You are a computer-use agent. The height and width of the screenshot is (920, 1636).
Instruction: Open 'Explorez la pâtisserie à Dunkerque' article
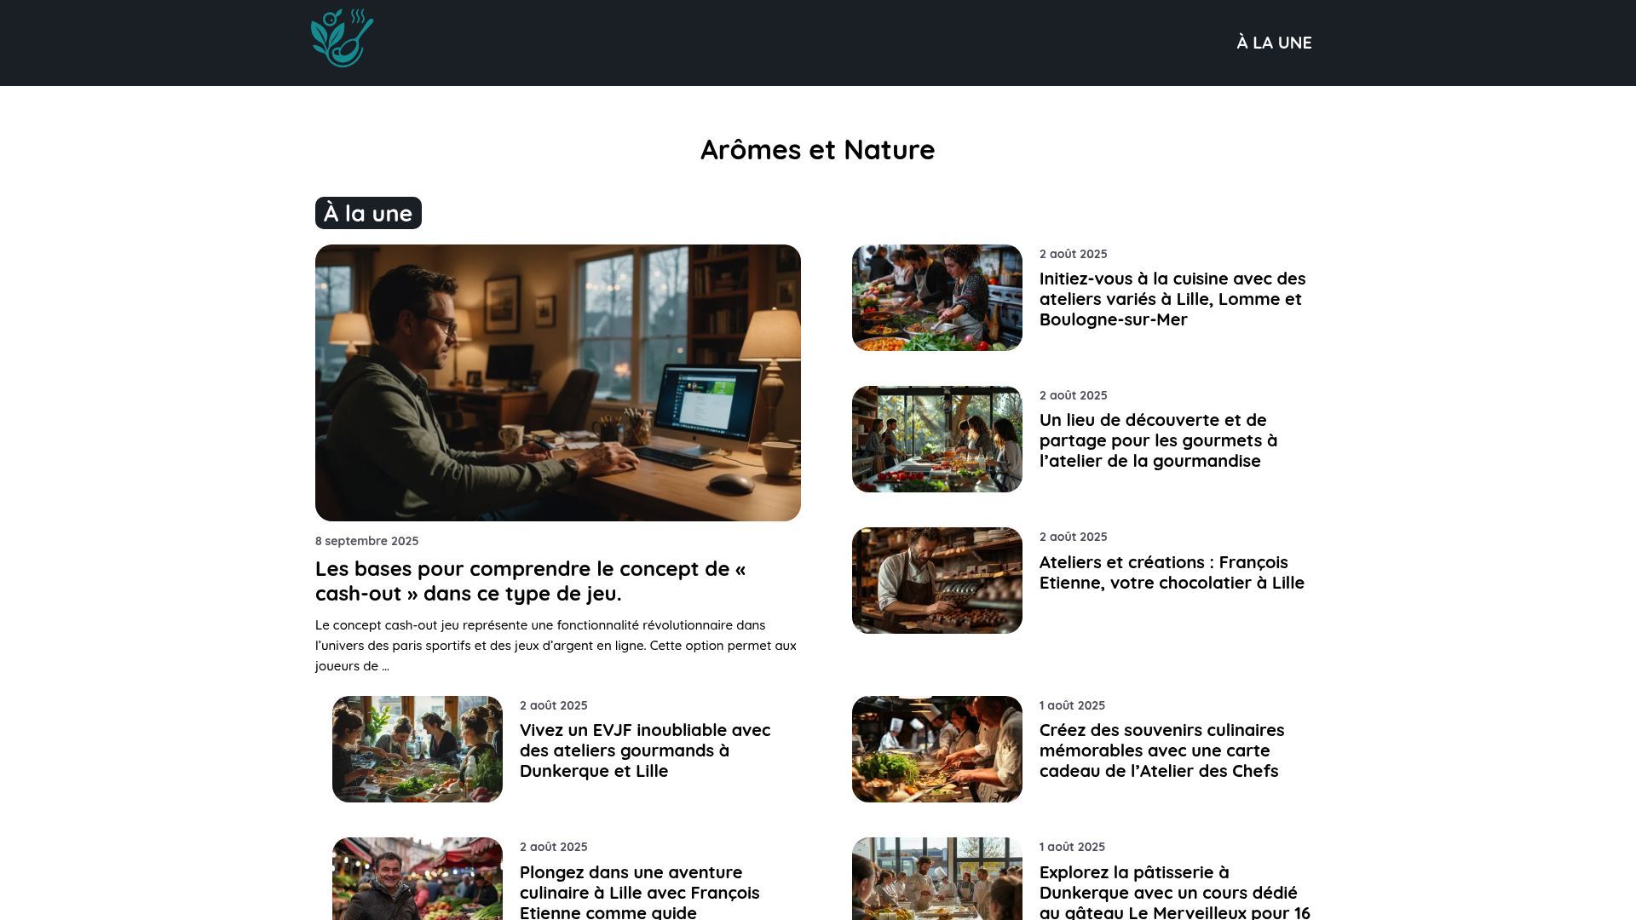1175,891
